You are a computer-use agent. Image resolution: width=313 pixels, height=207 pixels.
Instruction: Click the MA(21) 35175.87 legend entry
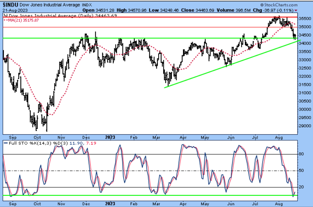point(21,20)
